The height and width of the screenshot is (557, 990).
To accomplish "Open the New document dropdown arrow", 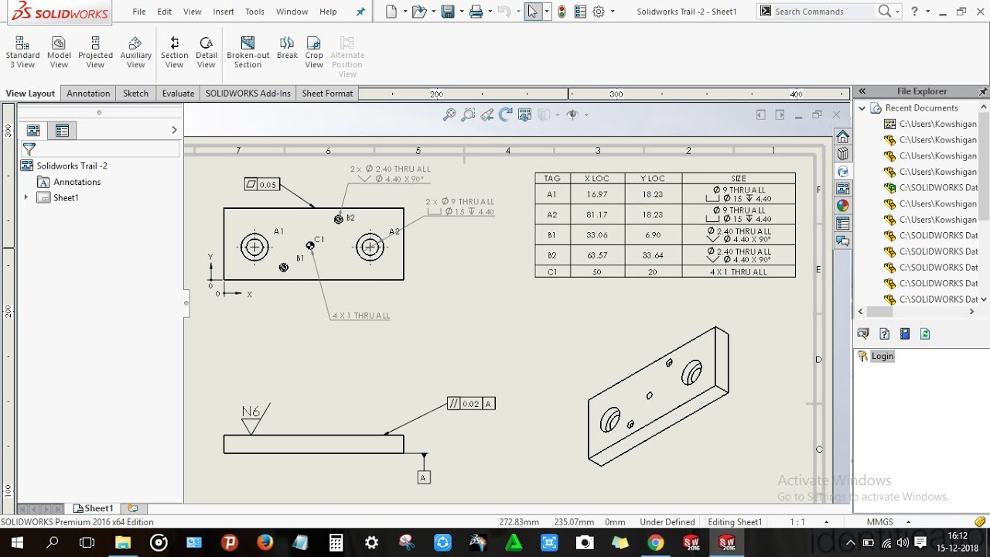I will click(x=405, y=12).
